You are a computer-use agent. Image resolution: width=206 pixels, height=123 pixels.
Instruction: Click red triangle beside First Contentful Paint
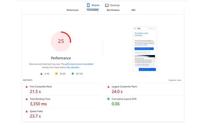[x=27, y=87]
